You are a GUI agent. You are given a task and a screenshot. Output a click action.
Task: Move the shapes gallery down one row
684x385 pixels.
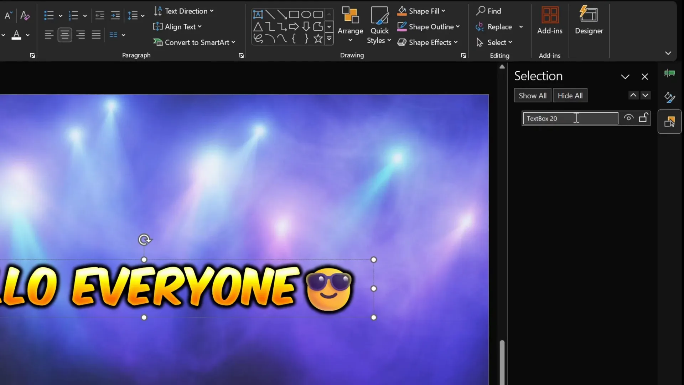[x=329, y=27]
